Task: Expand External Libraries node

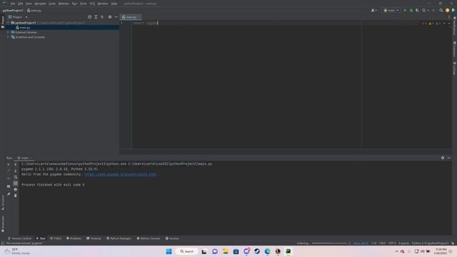Action: point(8,32)
